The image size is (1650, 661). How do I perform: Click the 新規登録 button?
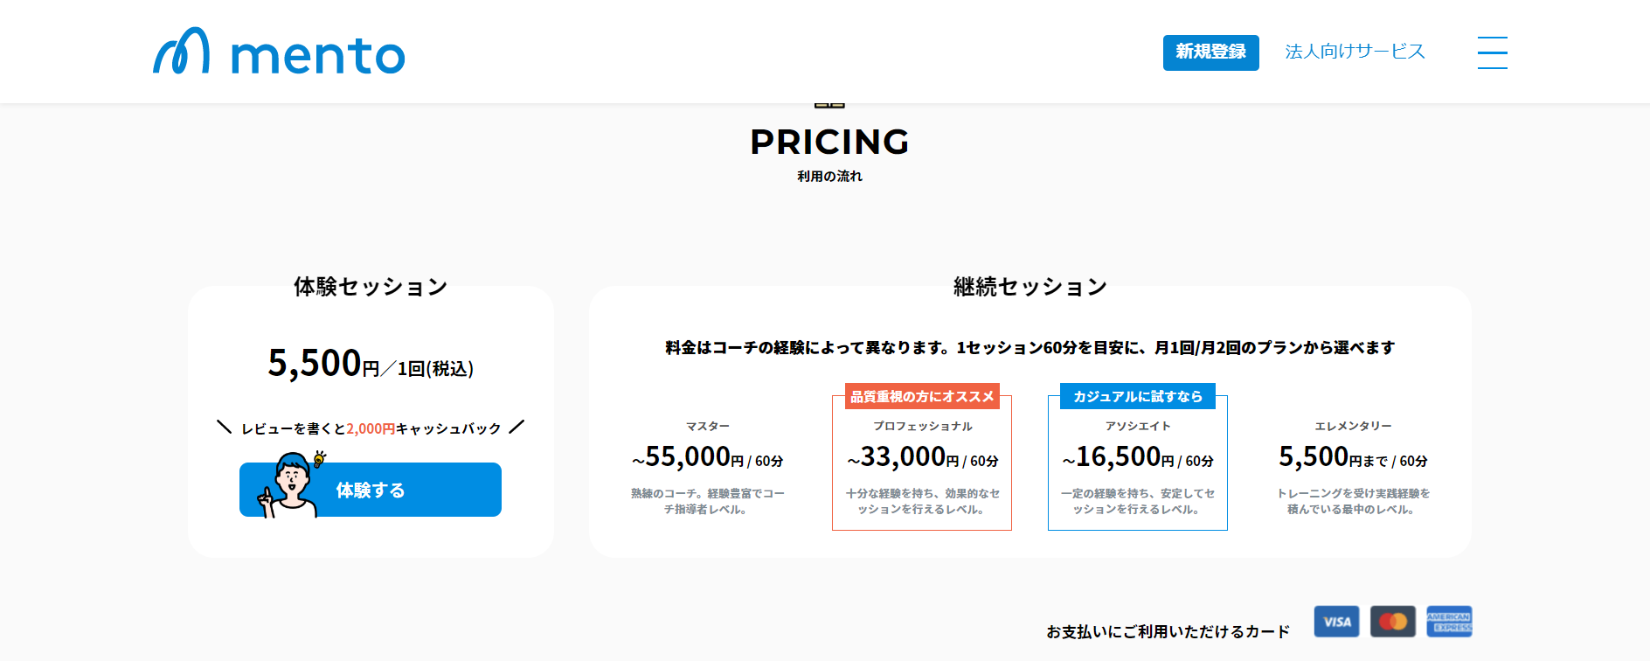coord(1210,52)
